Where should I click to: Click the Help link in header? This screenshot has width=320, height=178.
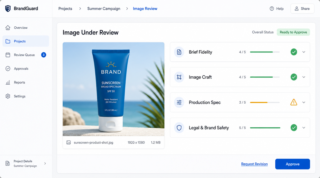(x=277, y=8)
